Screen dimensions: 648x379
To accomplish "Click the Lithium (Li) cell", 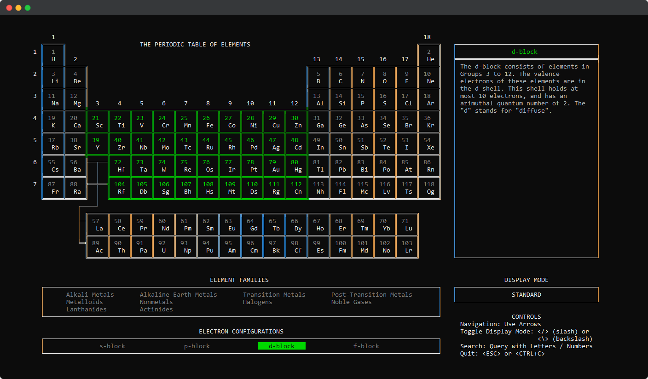I will tap(53, 77).
